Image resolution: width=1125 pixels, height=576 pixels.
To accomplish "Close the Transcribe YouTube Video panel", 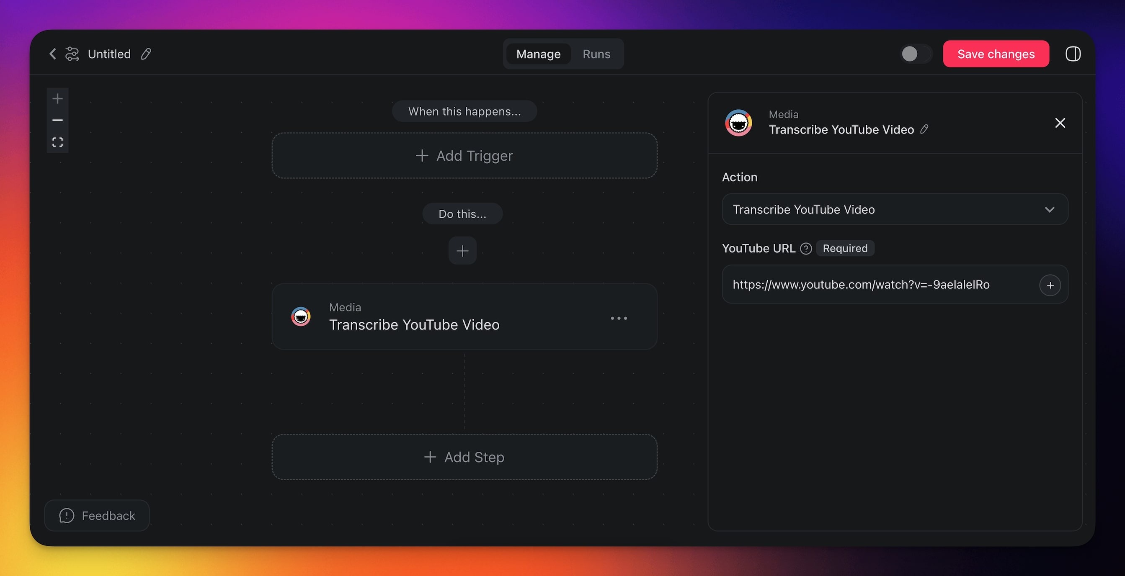I will pyautogui.click(x=1060, y=123).
